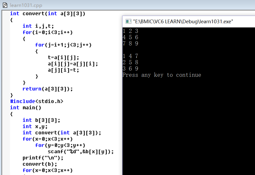Click the "int b[3][3];" declaration
The image size is (255, 175).
click(x=41, y=120)
